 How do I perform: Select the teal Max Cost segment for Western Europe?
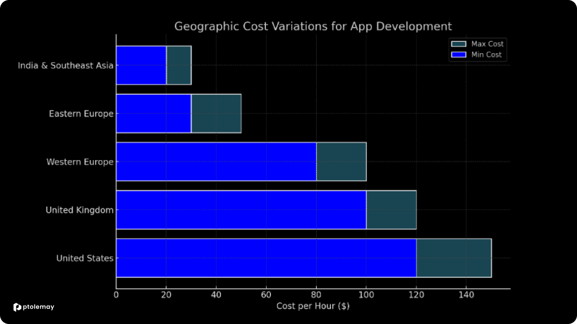341,162
